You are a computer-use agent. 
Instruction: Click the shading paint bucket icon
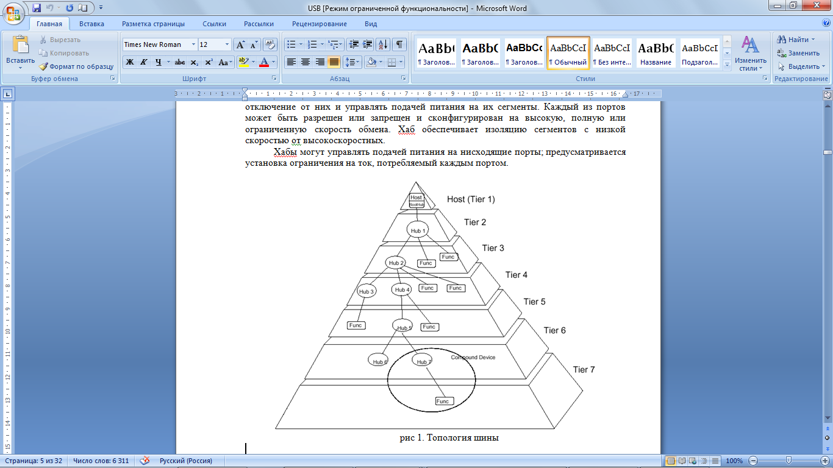(x=370, y=62)
